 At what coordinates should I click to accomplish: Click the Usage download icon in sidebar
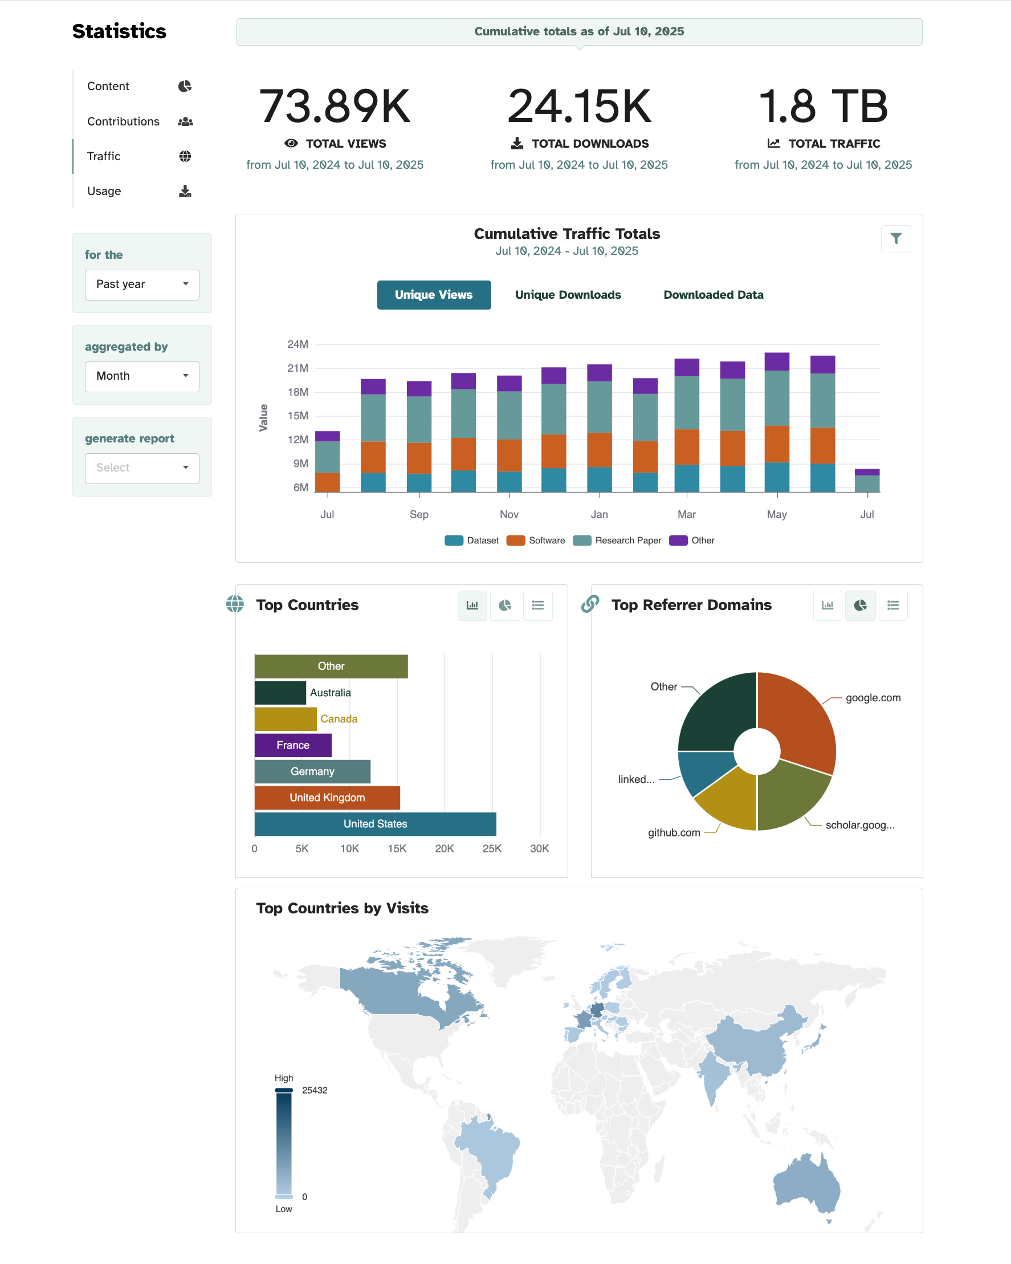click(x=185, y=191)
